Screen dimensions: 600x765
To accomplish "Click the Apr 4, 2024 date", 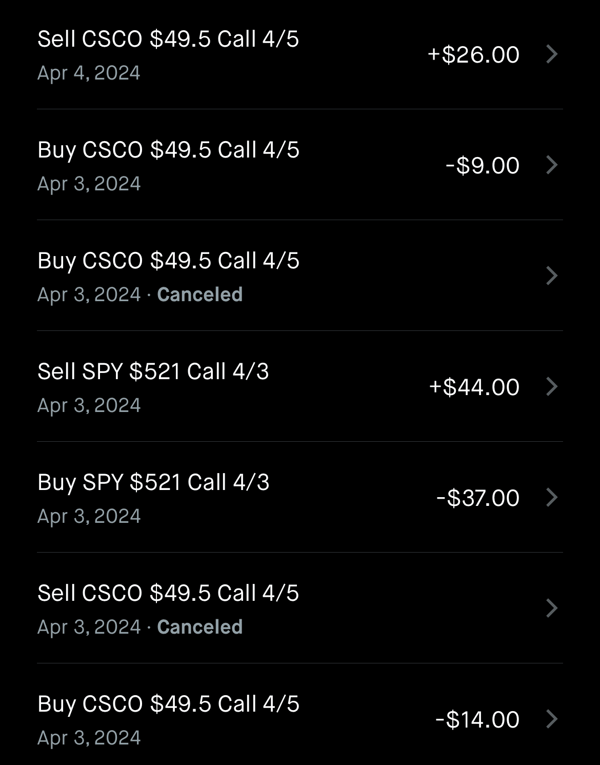I will coord(89,73).
